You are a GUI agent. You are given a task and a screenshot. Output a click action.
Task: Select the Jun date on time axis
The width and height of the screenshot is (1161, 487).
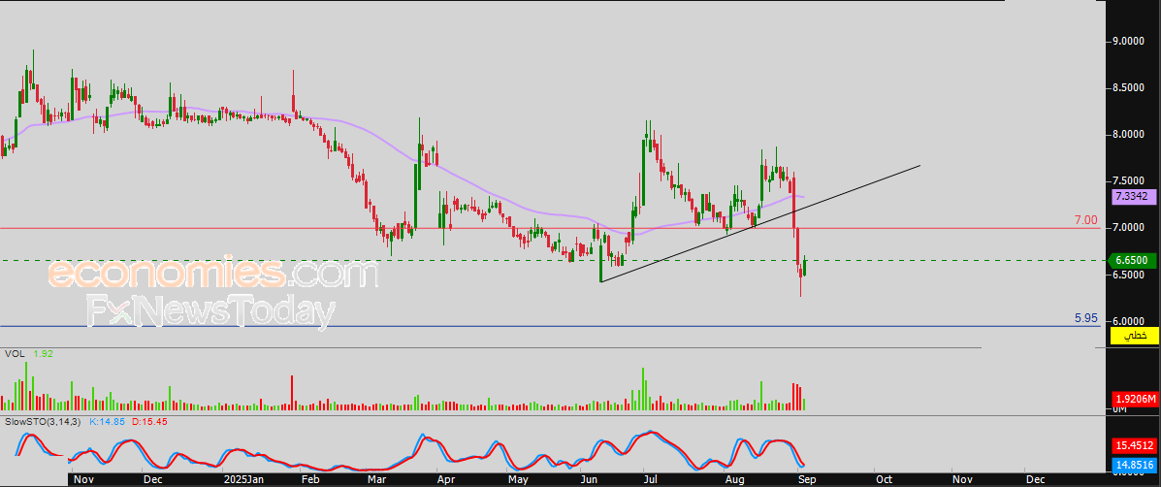point(590,479)
